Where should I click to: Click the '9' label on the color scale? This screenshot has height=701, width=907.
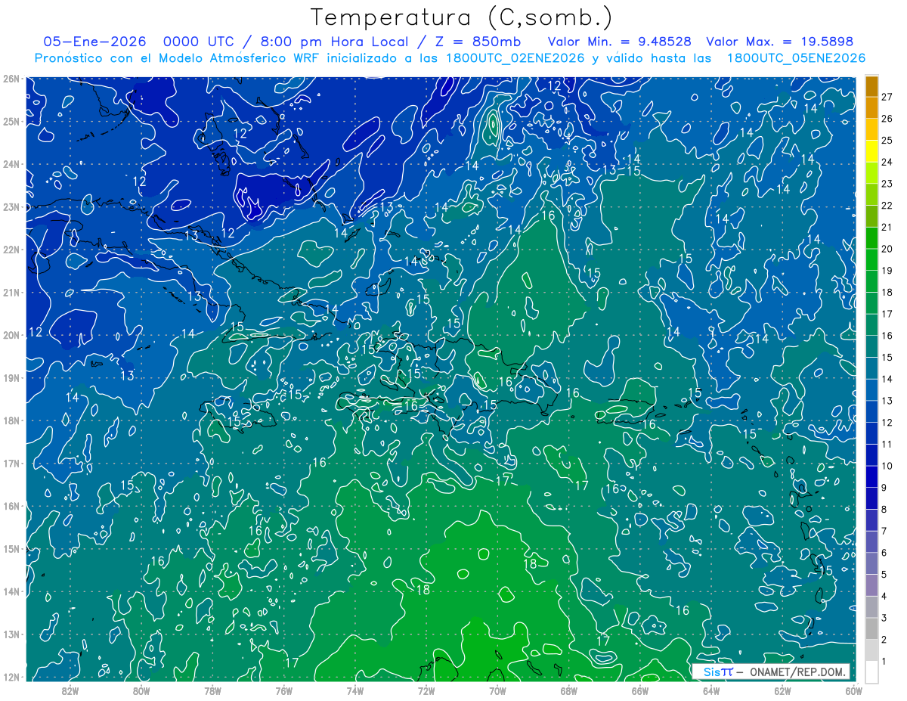click(884, 489)
